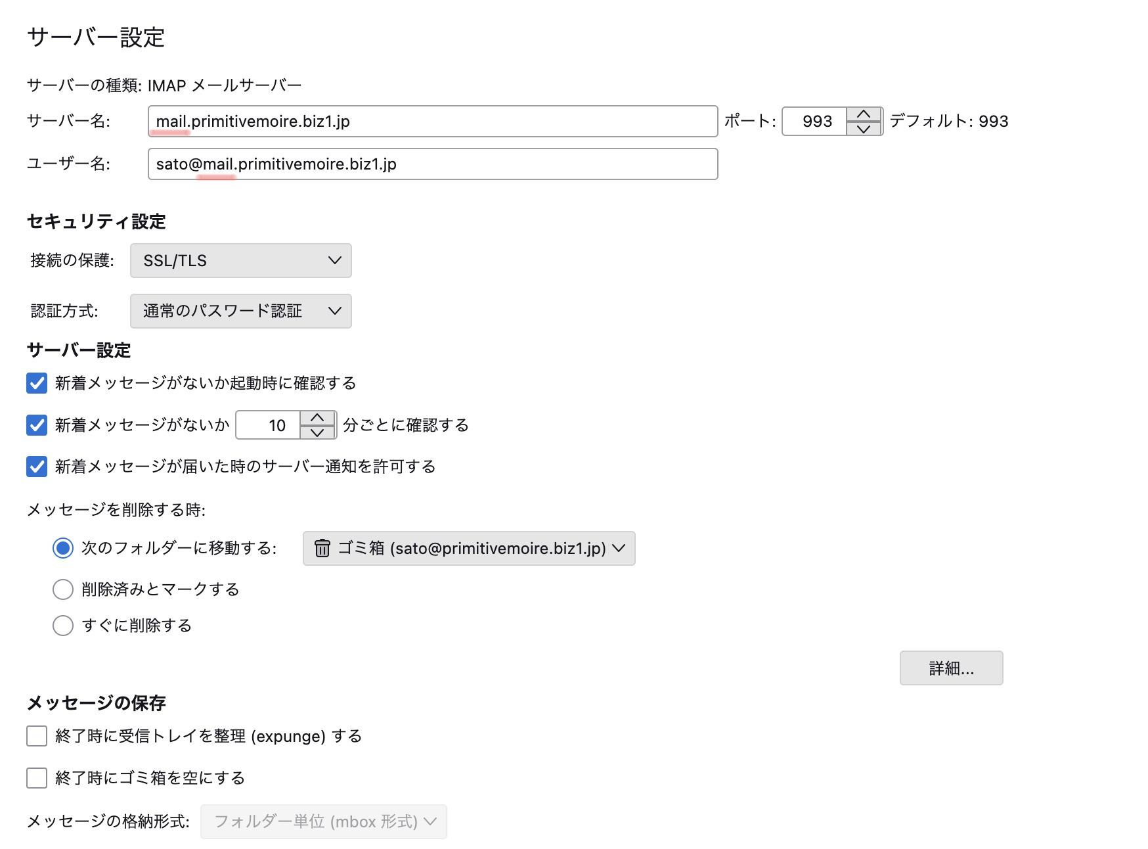The width and height of the screenshot is (1148, 849).
Task: Select 削除済みとマークする radio option
Action: (x=63, y=589)
